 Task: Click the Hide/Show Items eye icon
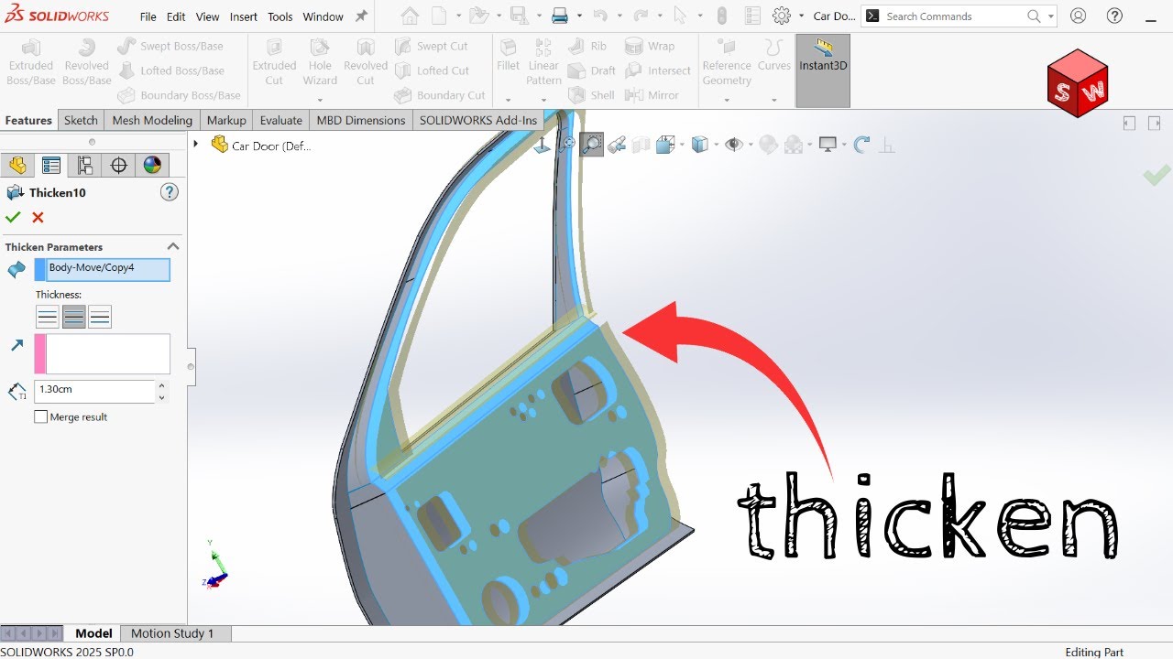click(x=733, y=144)
